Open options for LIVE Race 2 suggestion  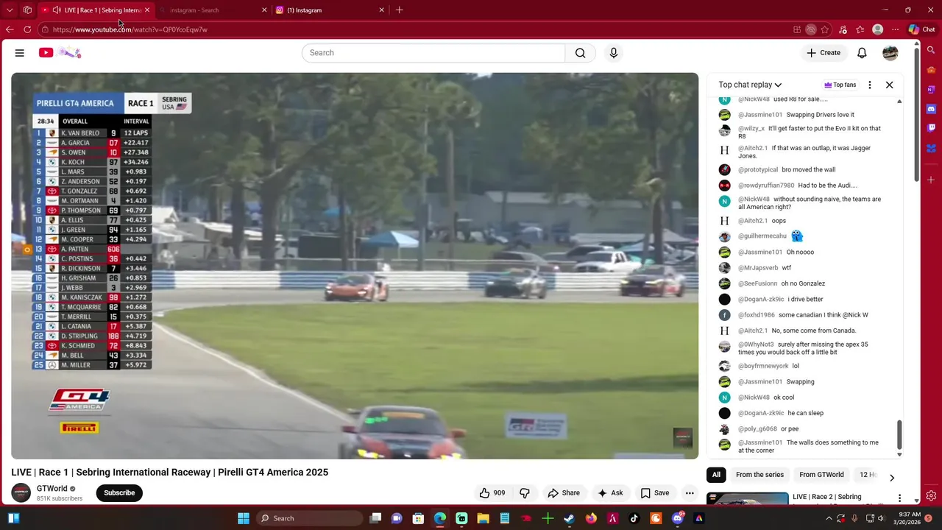click(899, 498)
